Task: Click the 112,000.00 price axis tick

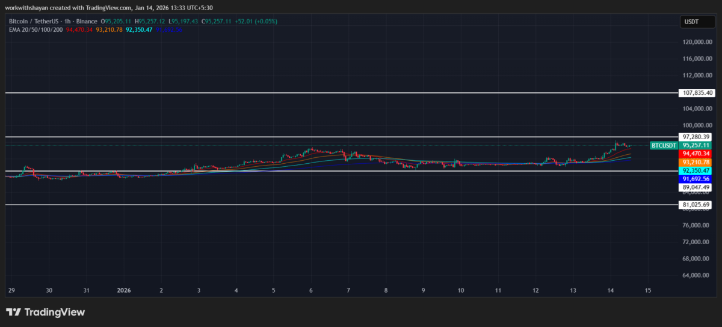Action: coord(697,76)
